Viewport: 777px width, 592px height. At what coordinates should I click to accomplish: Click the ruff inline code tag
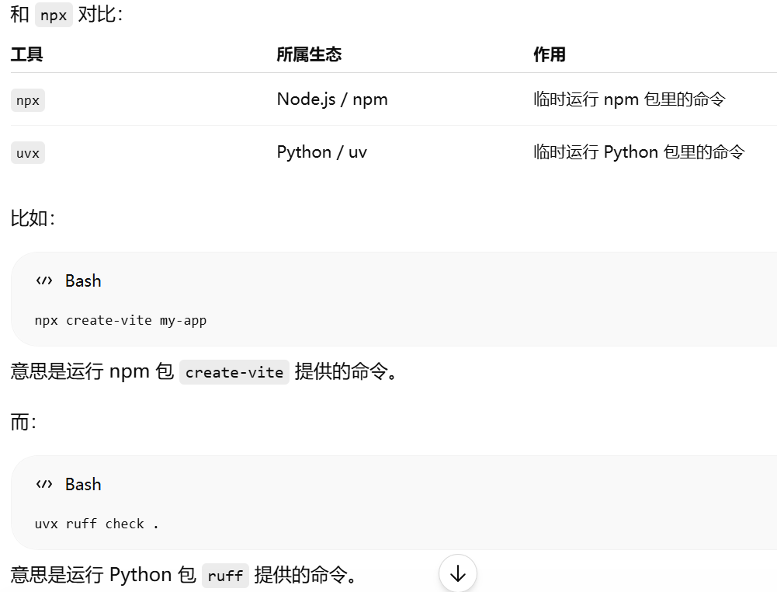pos(225,576)
